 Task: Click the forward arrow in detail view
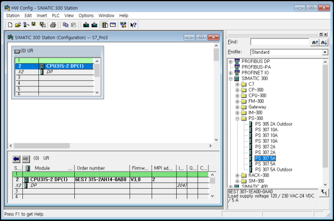click(x=26, y=159)
